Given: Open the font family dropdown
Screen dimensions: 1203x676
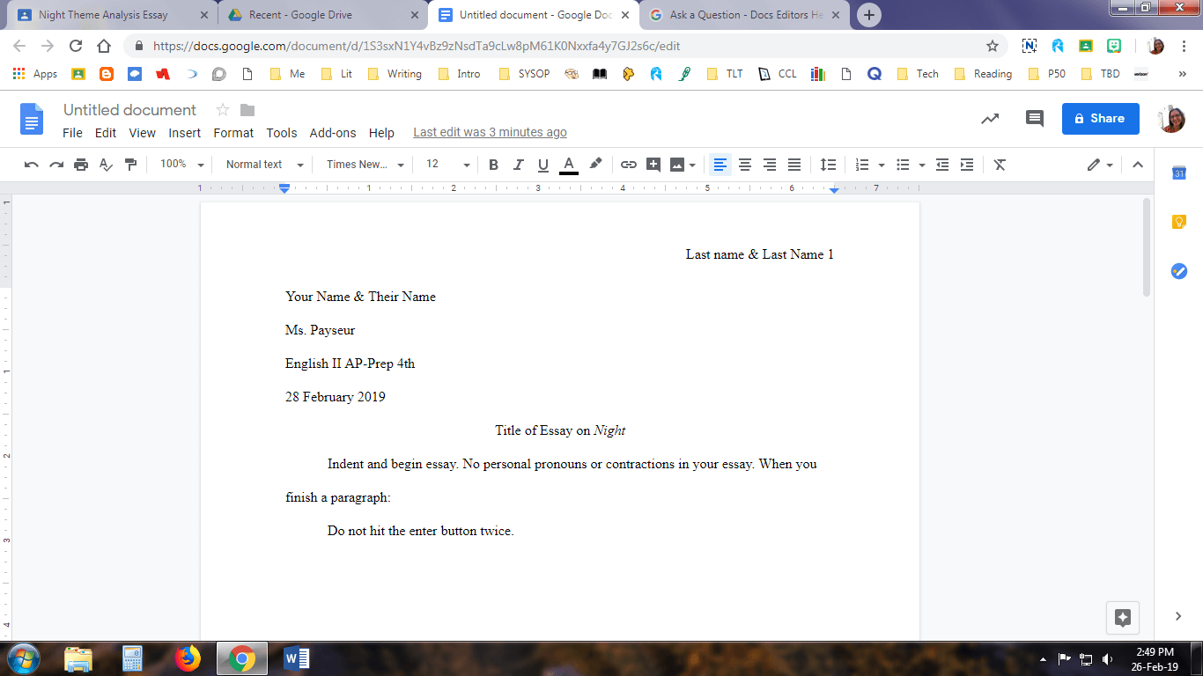Looking at the screenshot, I should pyautogui.click(x=362, y=164).
